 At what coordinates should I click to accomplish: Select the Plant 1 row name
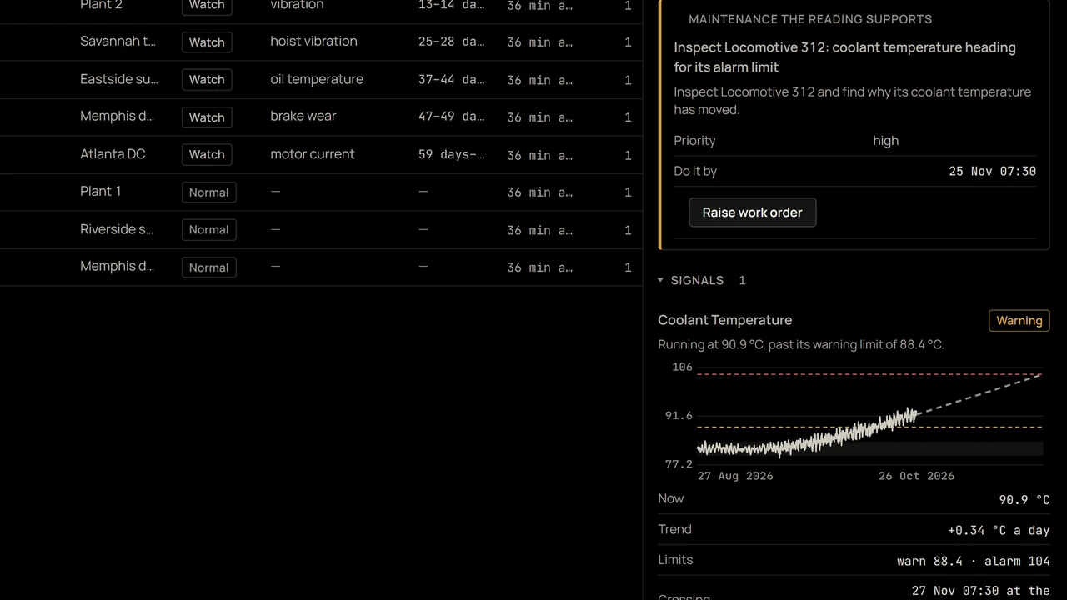(101, 191)
